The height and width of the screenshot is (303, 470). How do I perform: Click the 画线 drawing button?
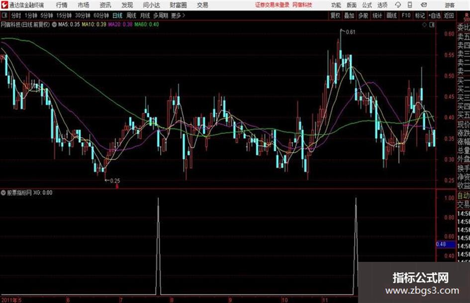(x=391, y=15)
